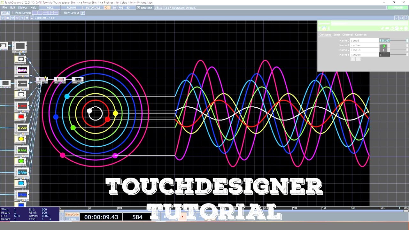409x230 pixels.
Task: Open the WIKI link button
Action: pyautogui.click(x=50, y=8)
